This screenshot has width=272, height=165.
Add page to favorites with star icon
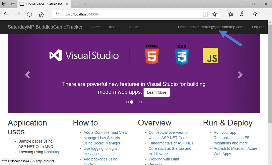click(214, 14)
